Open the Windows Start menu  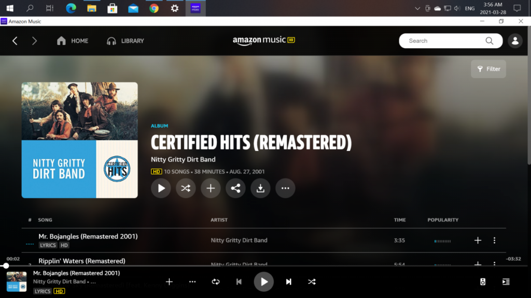coord(10,8)
